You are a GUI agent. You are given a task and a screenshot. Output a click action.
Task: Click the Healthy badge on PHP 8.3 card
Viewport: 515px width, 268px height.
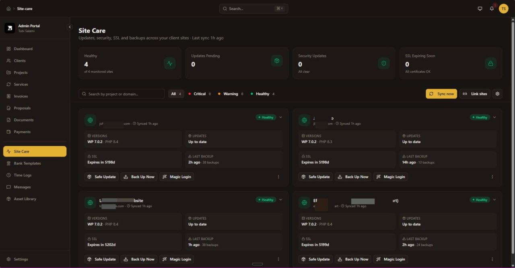pos(480,118)
